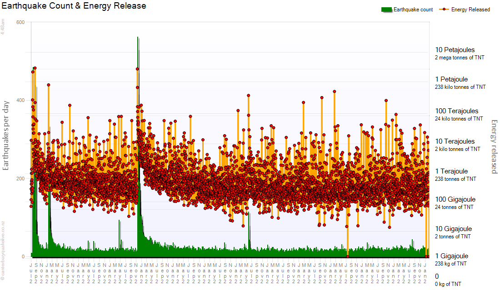Click the "1 Petajoule" scale label

[x=451, y=79]
